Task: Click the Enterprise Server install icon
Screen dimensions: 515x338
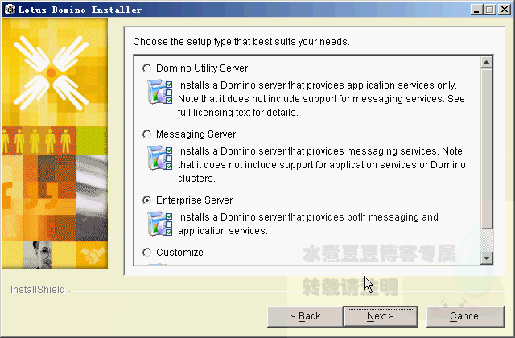Action: coord(160,224)
